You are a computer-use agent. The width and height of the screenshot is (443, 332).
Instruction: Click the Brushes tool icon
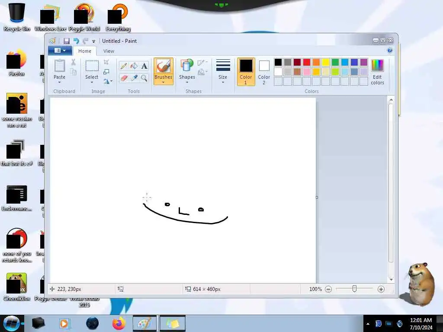[x=163, y=66]
